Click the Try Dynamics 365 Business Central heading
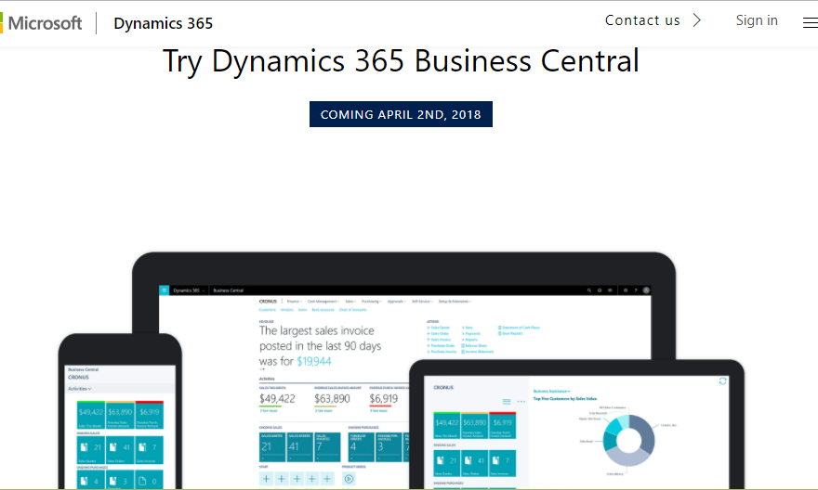 (x=401, y=61)
